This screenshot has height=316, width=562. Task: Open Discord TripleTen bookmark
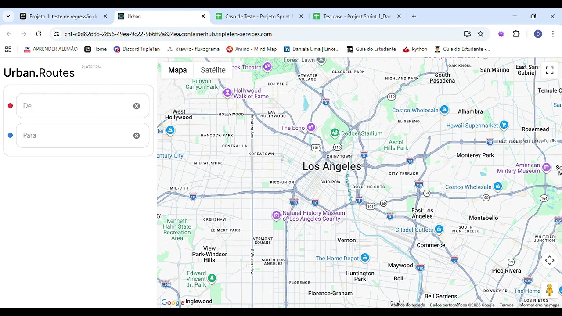point(137,49)
